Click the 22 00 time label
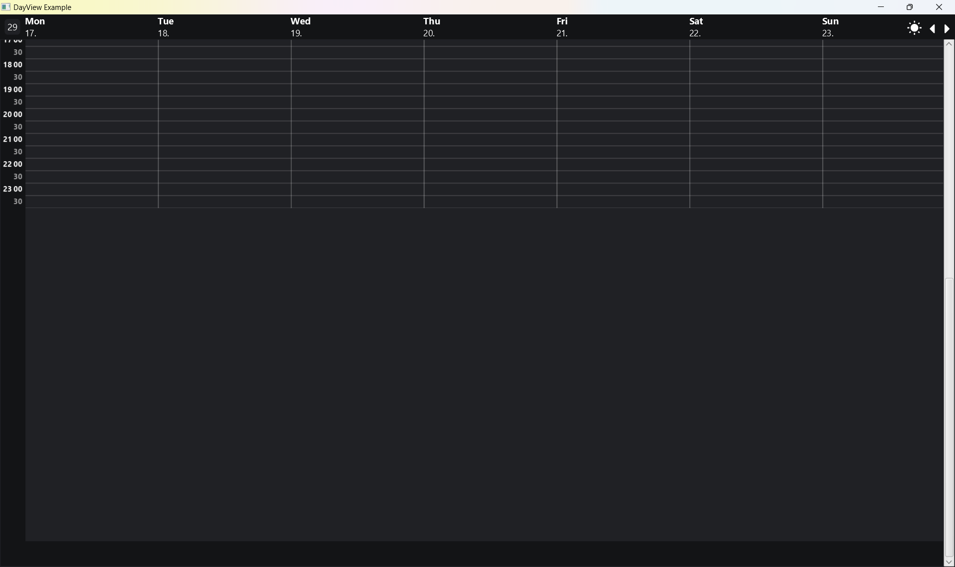This screenshot has height=567, width=955. [x=13, y=164]
